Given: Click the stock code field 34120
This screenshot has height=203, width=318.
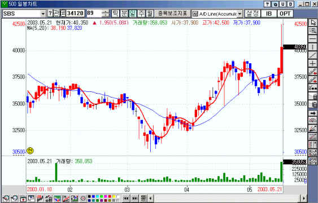Looking at the screenshot, I should (75, 14).
